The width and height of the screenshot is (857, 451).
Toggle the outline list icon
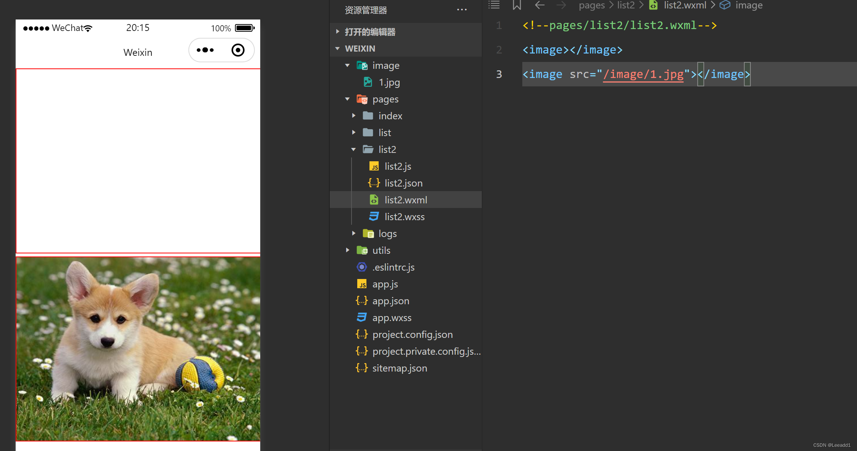[x=494, y=5]
